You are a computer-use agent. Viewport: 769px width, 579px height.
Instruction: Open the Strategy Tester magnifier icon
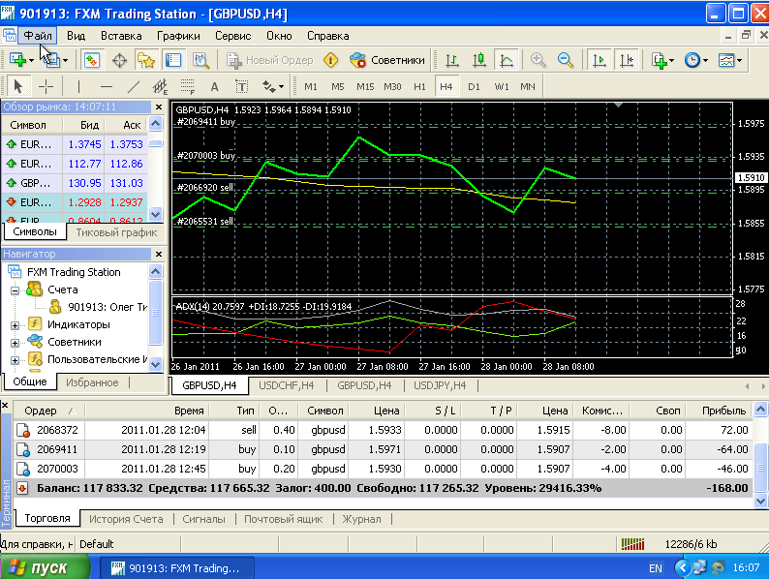tap(200, 60)
